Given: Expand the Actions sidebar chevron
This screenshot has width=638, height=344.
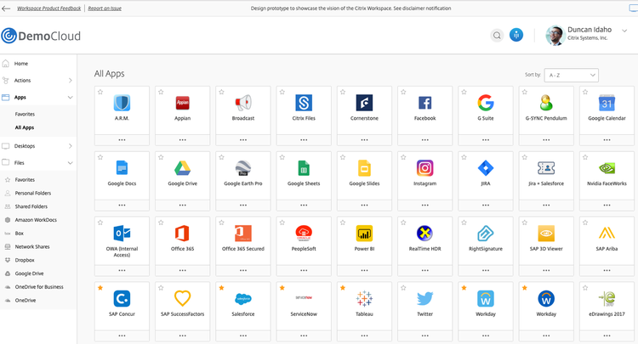Looking at the screenshot, I should coord(71,81).
